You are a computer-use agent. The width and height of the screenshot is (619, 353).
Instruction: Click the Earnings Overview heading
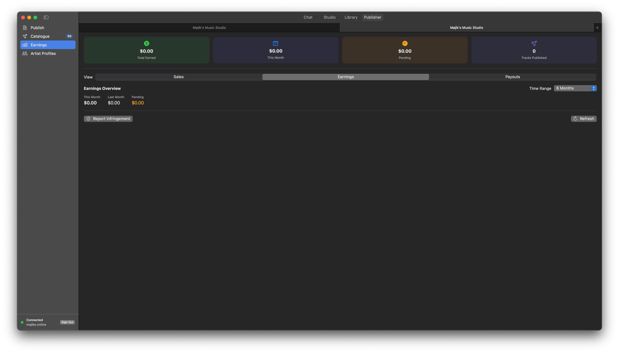[102, 88]
